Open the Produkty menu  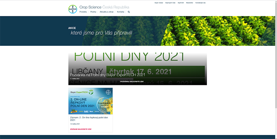[x=83, y=12]
